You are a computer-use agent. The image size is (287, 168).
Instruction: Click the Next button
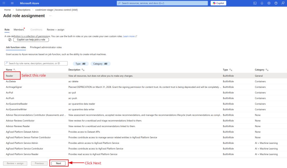(x=58, y=163)
